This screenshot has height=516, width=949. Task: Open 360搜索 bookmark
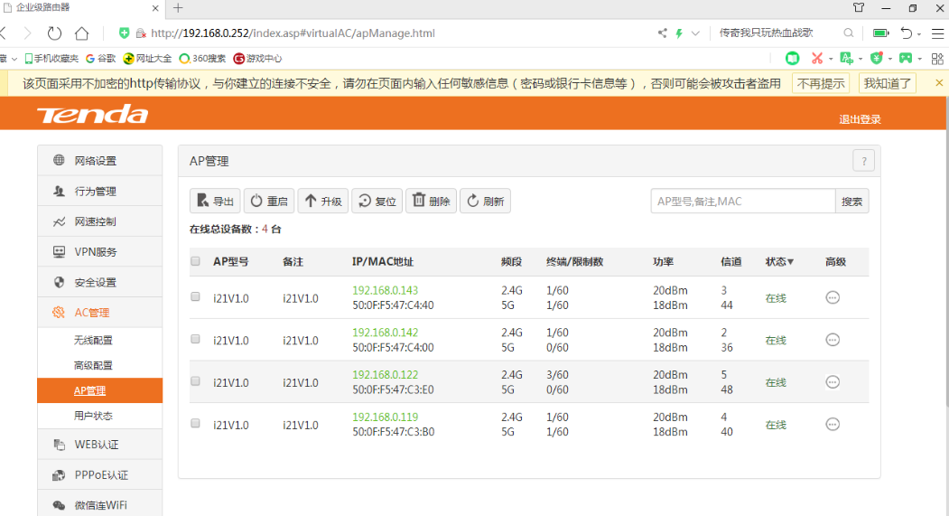coord(202,59)
